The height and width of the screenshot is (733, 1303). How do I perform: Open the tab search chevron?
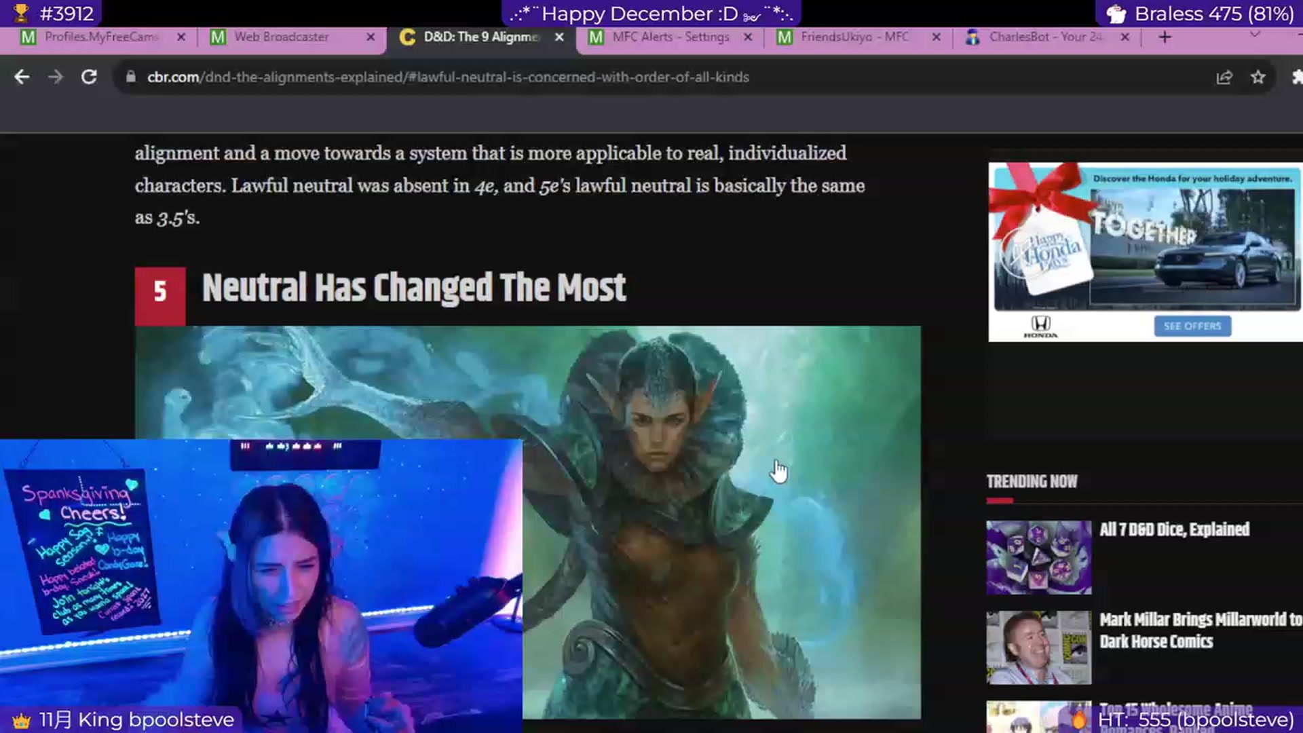(1255, 34)
